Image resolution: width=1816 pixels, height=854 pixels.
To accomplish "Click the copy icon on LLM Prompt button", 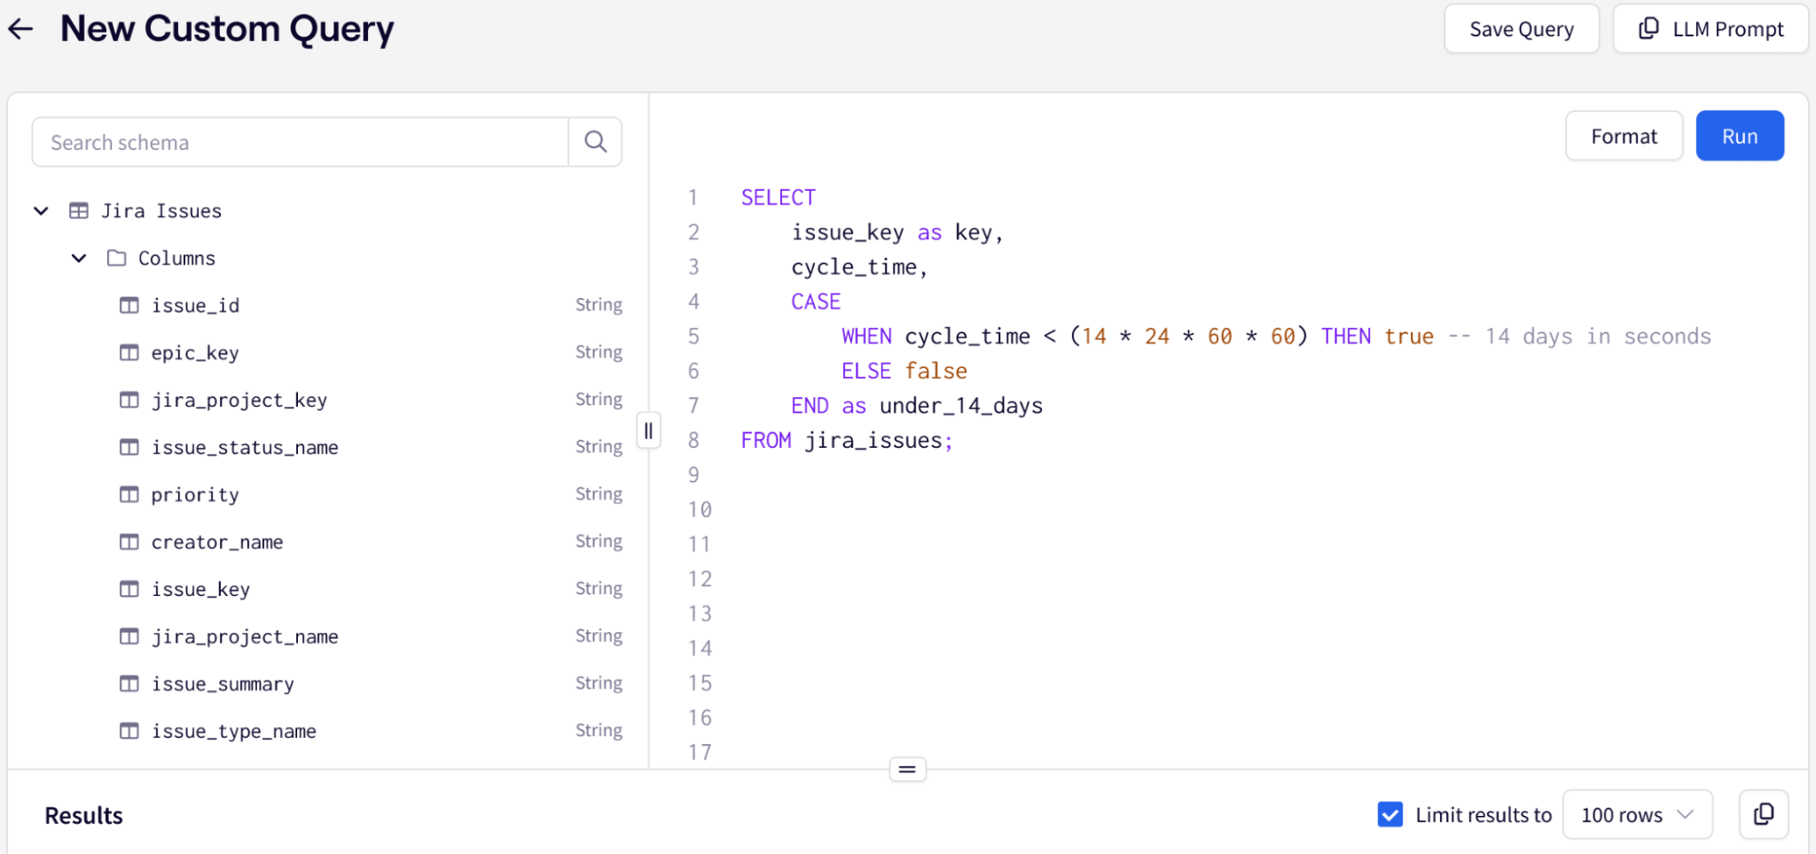I will tap(1647, 28).
